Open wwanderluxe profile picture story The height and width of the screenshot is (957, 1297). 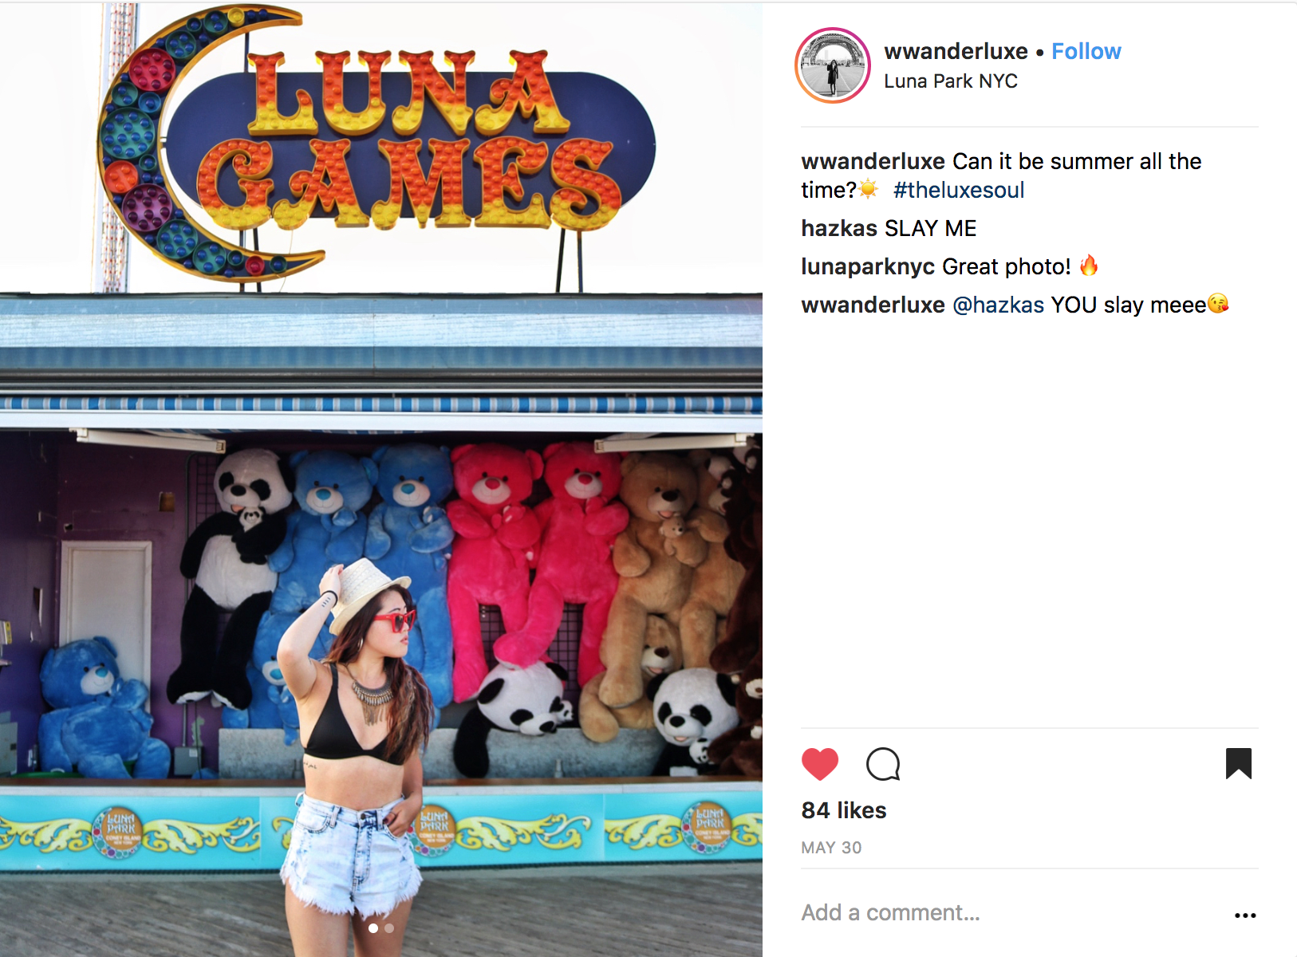point(833,65)
